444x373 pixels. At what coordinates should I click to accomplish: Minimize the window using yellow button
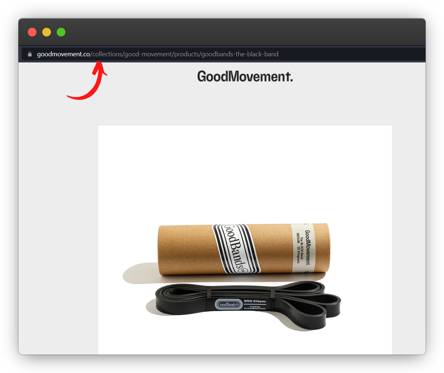tap(47, 32)
